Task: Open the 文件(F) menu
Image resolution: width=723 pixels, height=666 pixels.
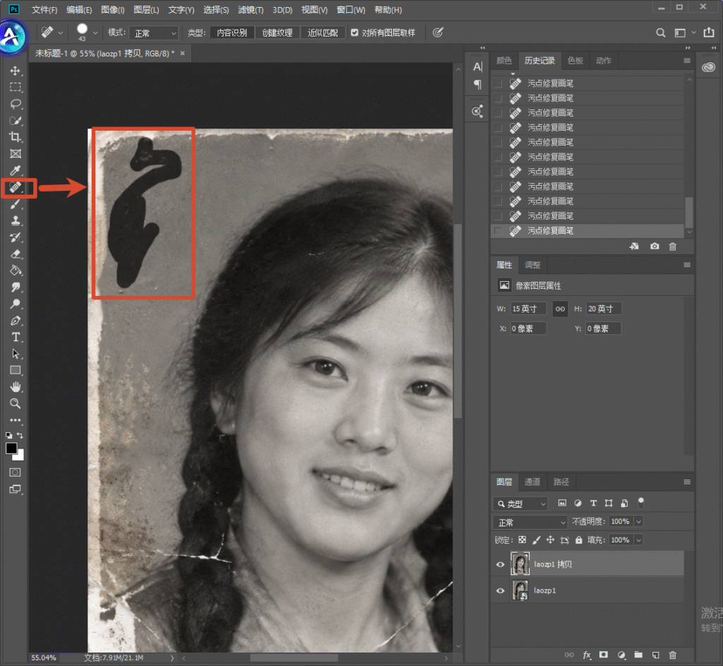Action: tap(44, 10)
